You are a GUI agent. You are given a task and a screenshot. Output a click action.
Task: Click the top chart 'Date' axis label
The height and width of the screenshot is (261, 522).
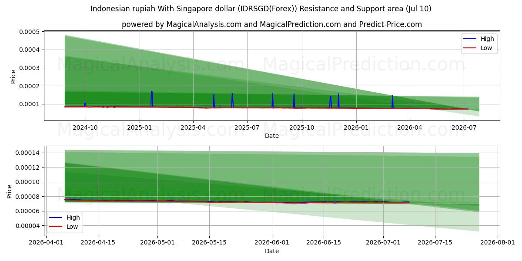click(x=272, y=136)
